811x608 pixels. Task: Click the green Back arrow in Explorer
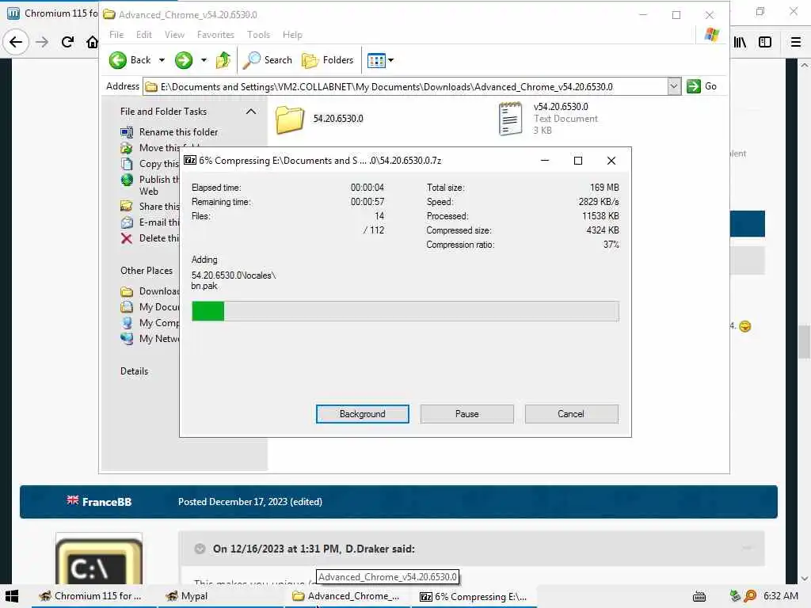117,60
